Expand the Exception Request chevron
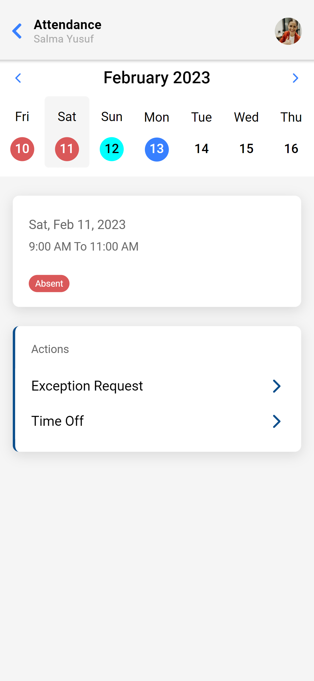This screenshot has height=681, width=314. click(x=277, y=386)
